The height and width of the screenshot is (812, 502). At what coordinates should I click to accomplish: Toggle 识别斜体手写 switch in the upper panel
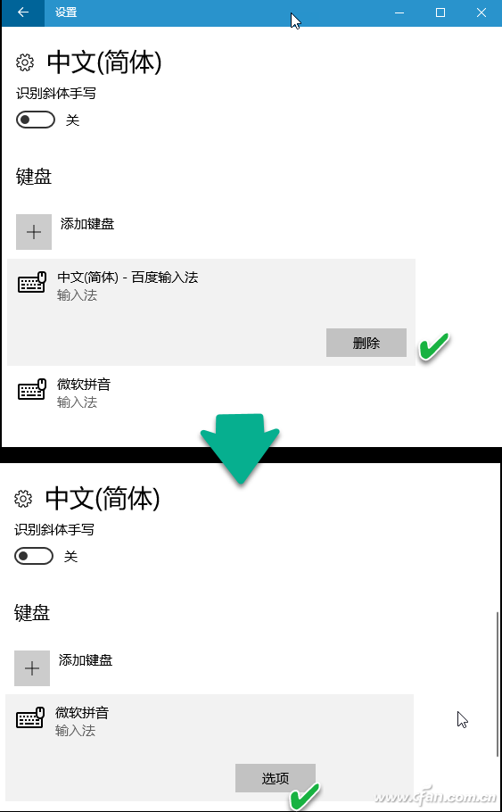click(x=35, y=120)
